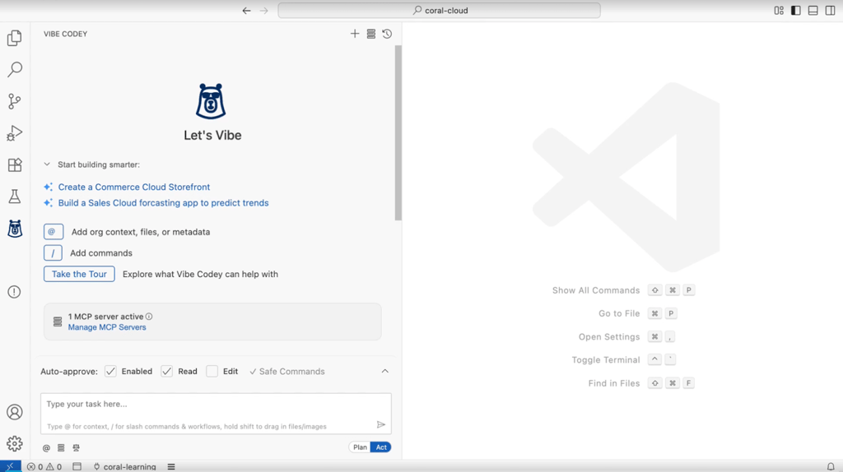843x472 pixels.
Task: Click the coral-learning status bar entry
Action: coord(125,466)
